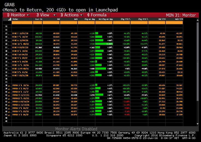Click the orange filter field under Chg MTD %
Screen dimensions: 201x142
[139, 23]
